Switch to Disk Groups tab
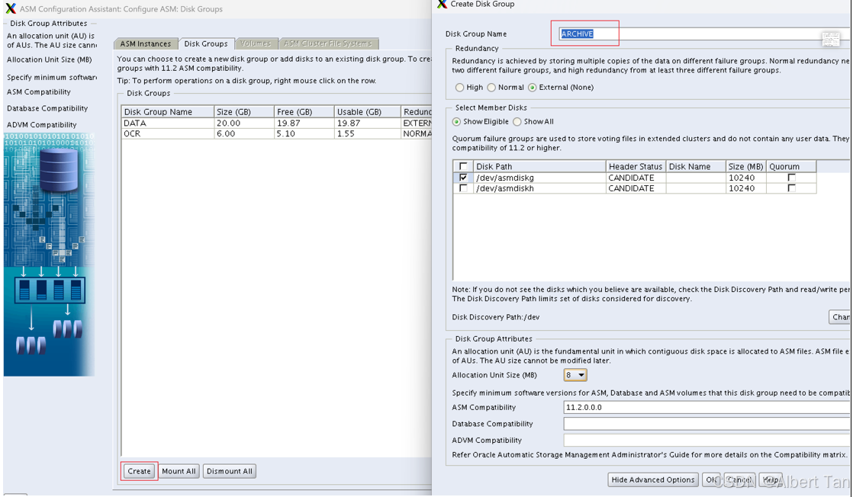Viewport: 853px width, 497px height. (x=206, y=43)
